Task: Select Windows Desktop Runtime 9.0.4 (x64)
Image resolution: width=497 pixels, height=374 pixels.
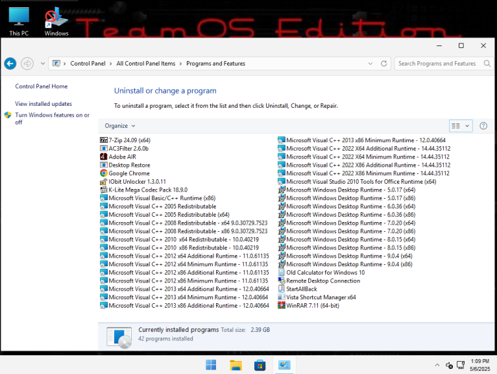Action: coord(345,256)
